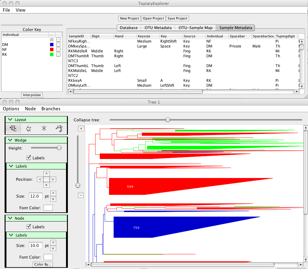Click the New Project button
Screen dimensions: 308x269
point(130,18)
